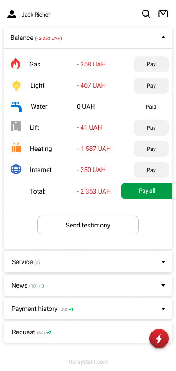The height and width of the screenshot is (371, 176).
Task: Click the Gas flame icon
Action: (16, 64)
